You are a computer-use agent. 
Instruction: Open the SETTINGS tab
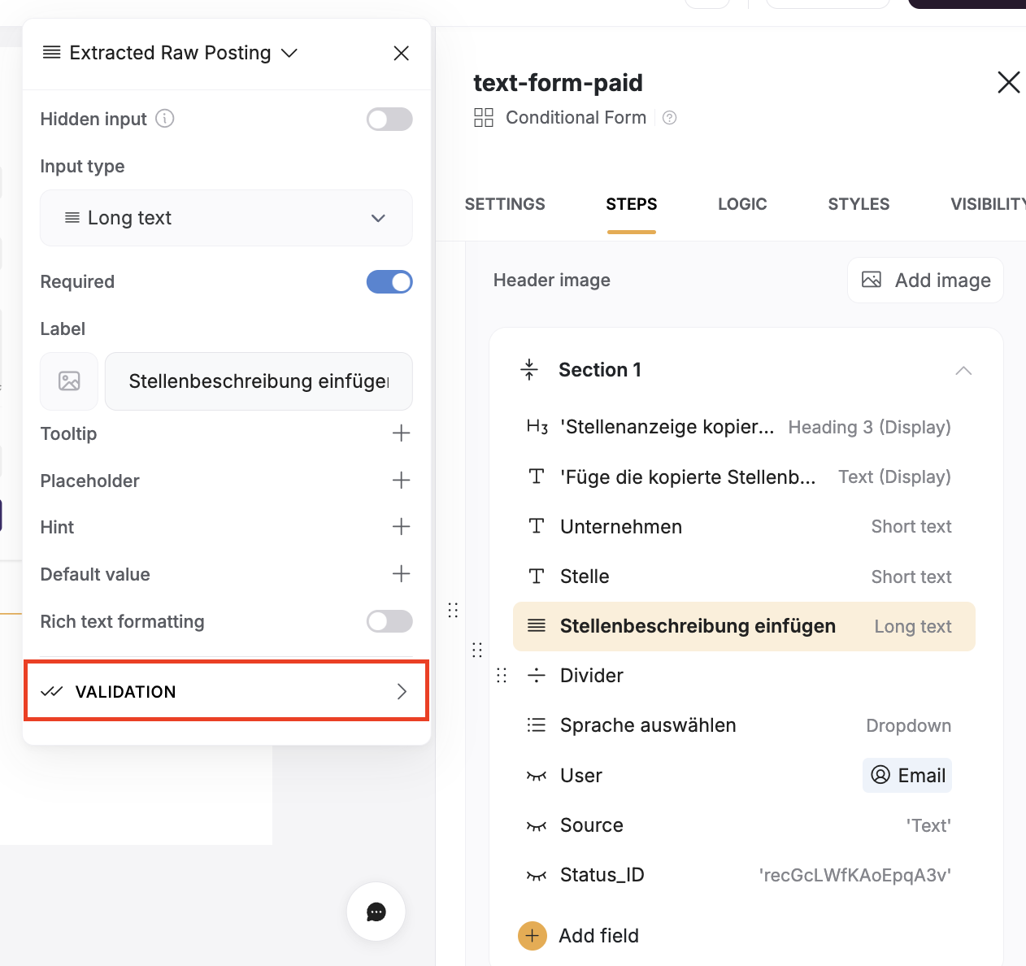(x=505, y=204)
